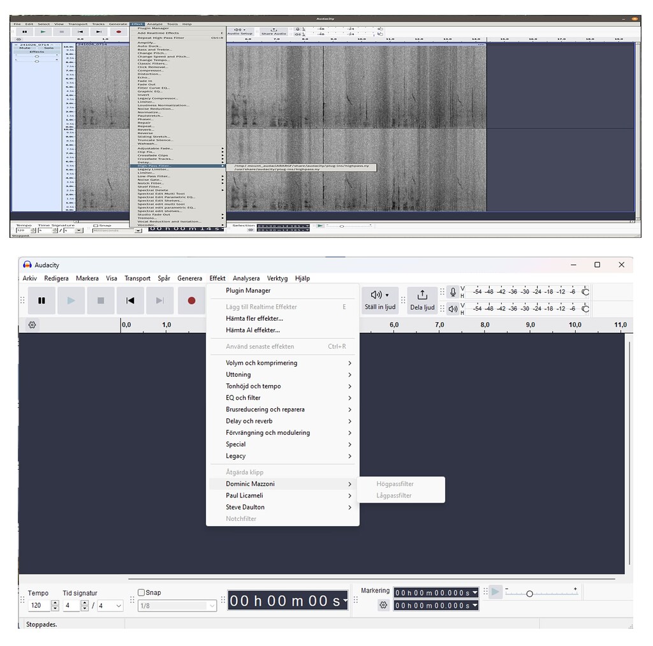The image size is (653, 646).
Task: Open timeline options gear in Swedish window
Action: point(32,325)
